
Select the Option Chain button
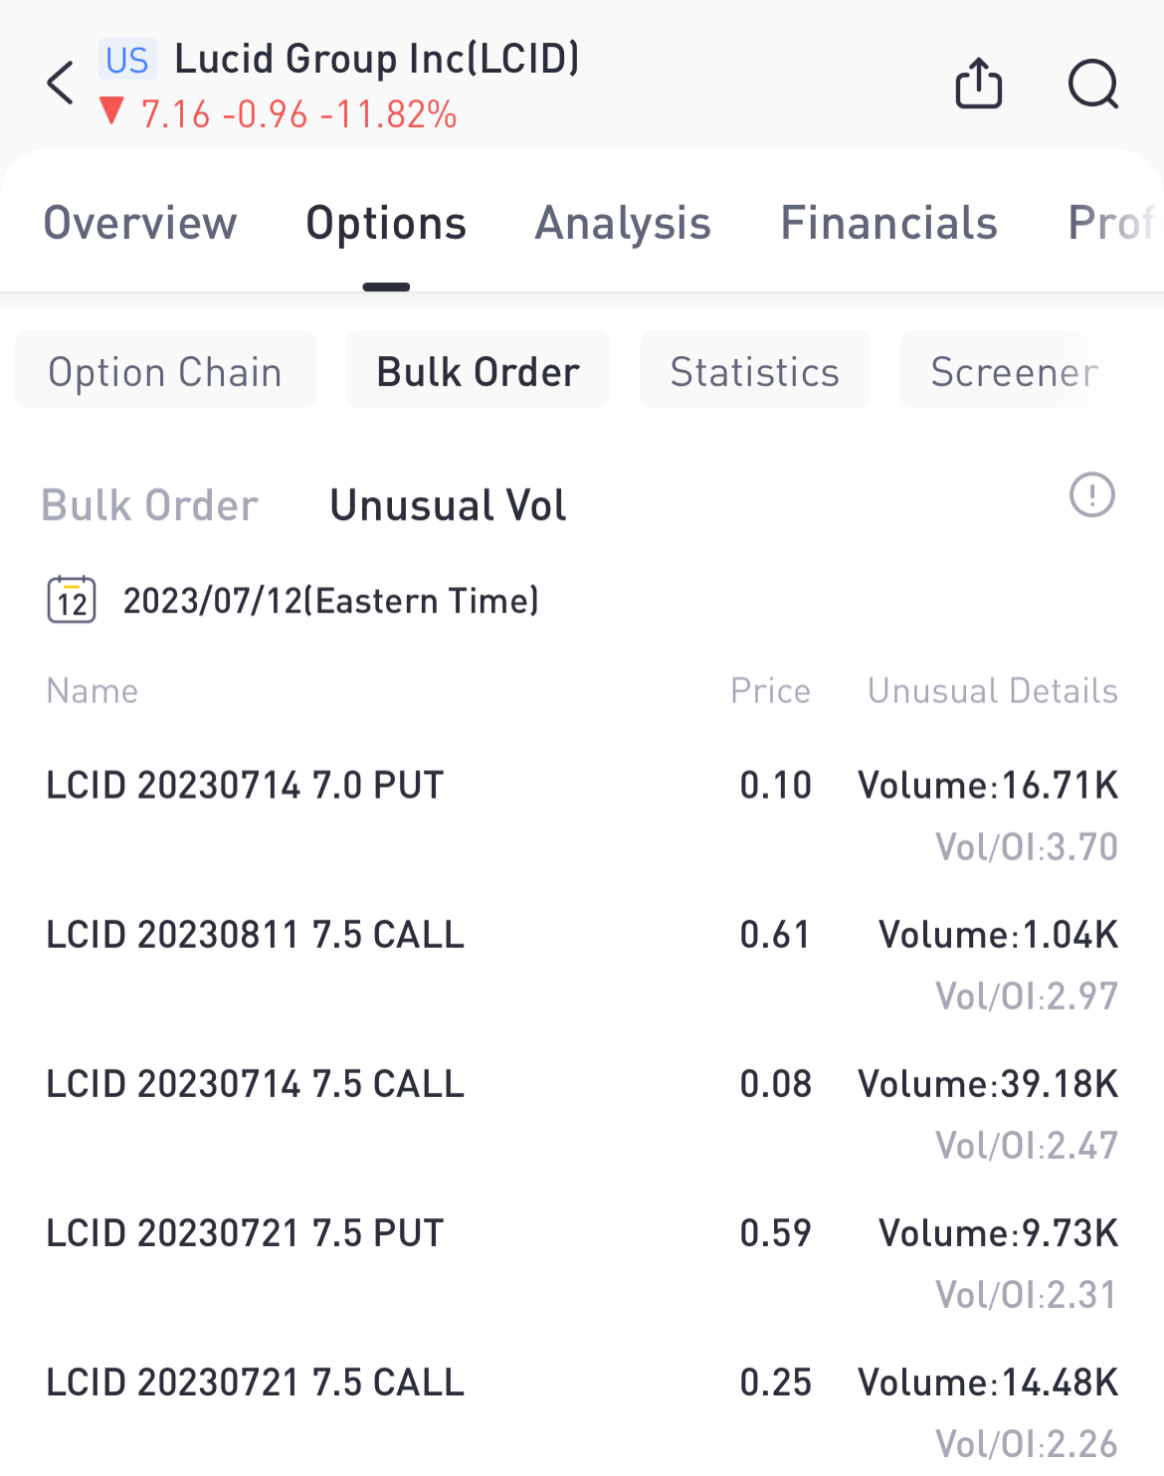[x=165, y=372]
